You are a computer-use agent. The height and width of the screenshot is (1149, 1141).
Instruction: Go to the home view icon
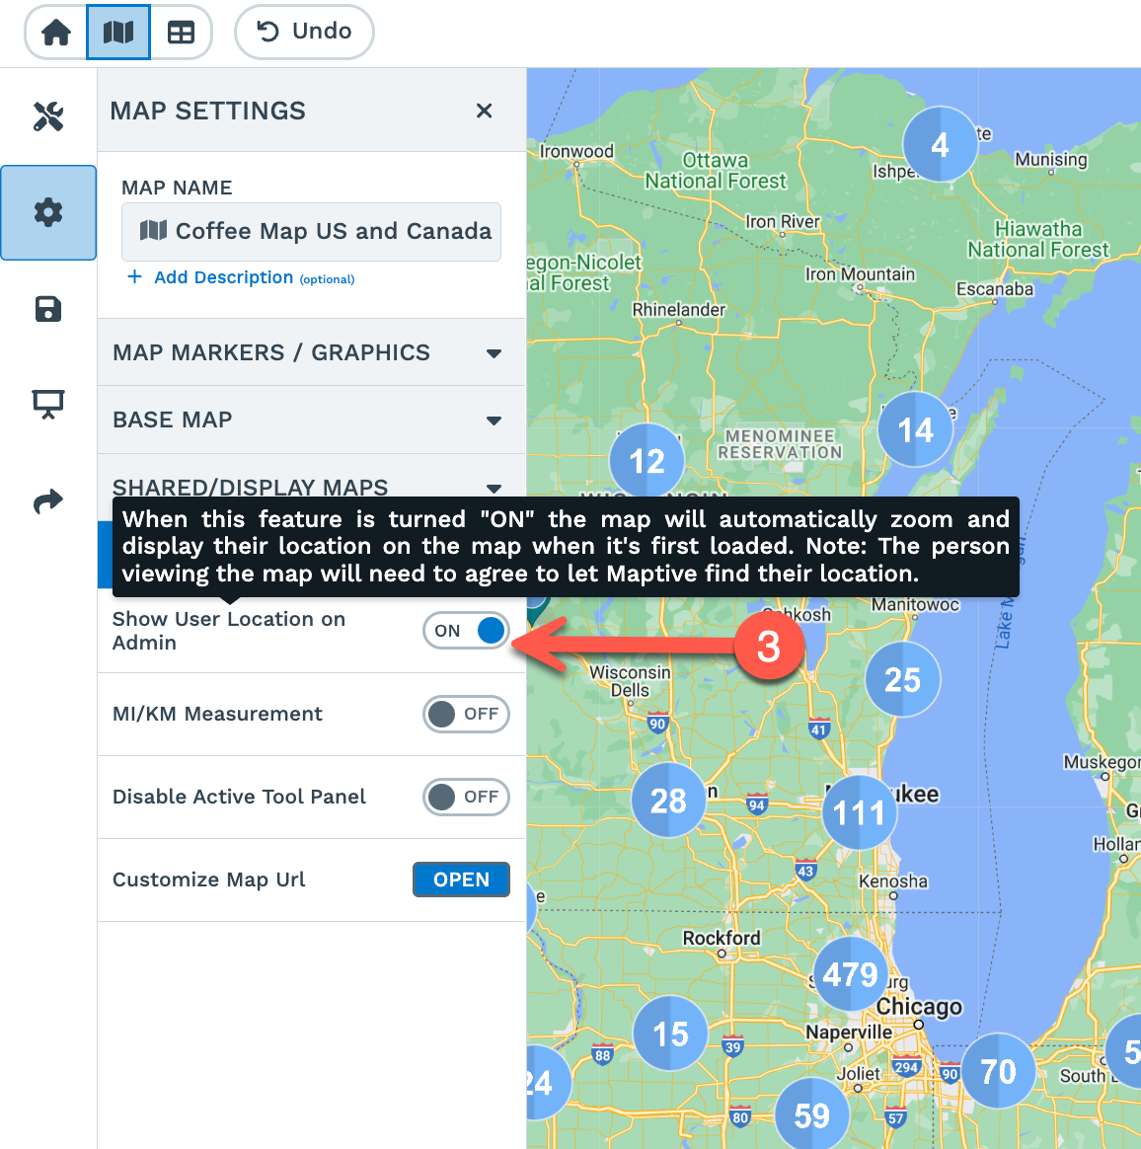pyautogui.click(x=55, y=33)
